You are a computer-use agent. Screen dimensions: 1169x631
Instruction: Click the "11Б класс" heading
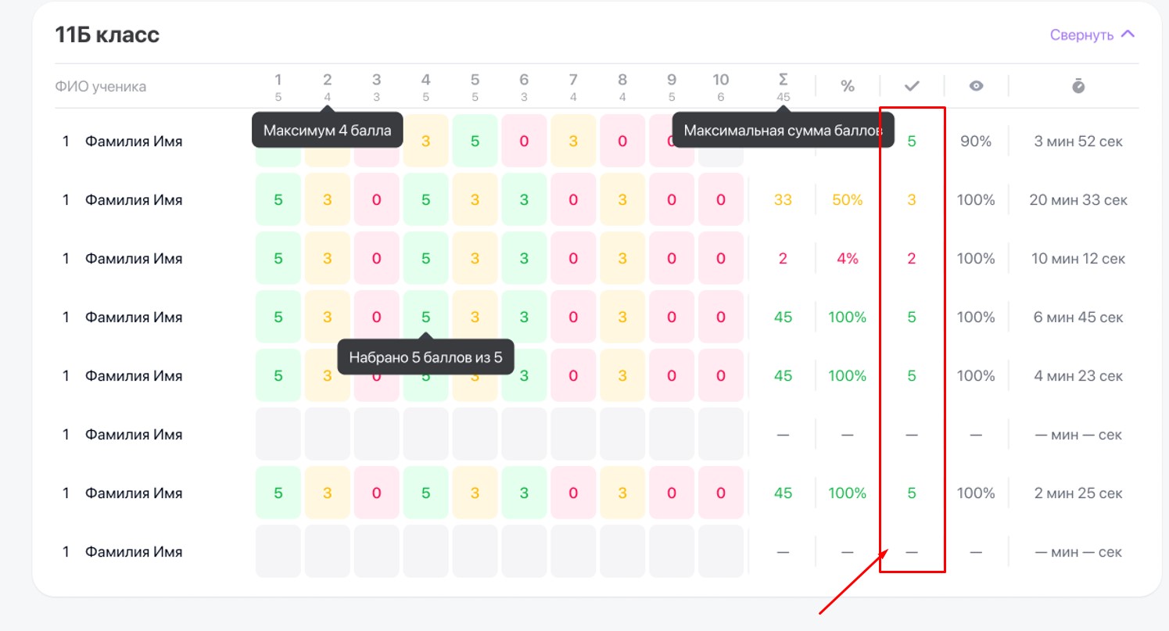[107, 34]
